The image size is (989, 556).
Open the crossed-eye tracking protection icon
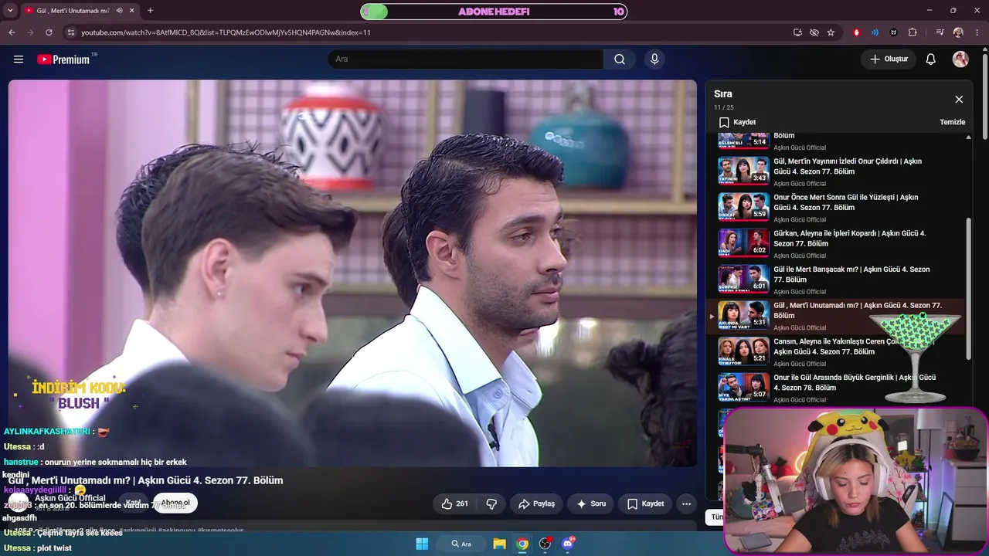click(x=814, y=32)
